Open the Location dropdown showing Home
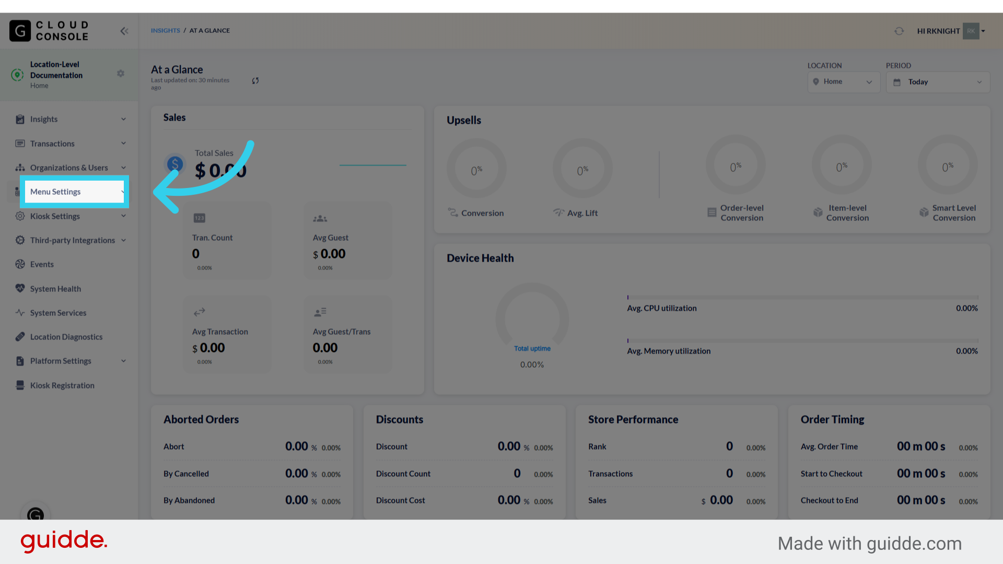The width and height of the screenshot is (1003, 564). pyautogui.click(x=844, y=82)
